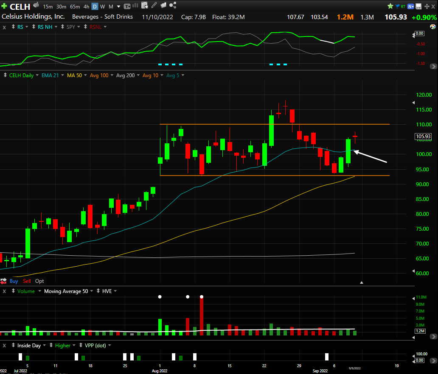The height and width of the screenshot is (374, 438).
Task: Select the M monthly timeframe
Action: [x=111, y=6]
